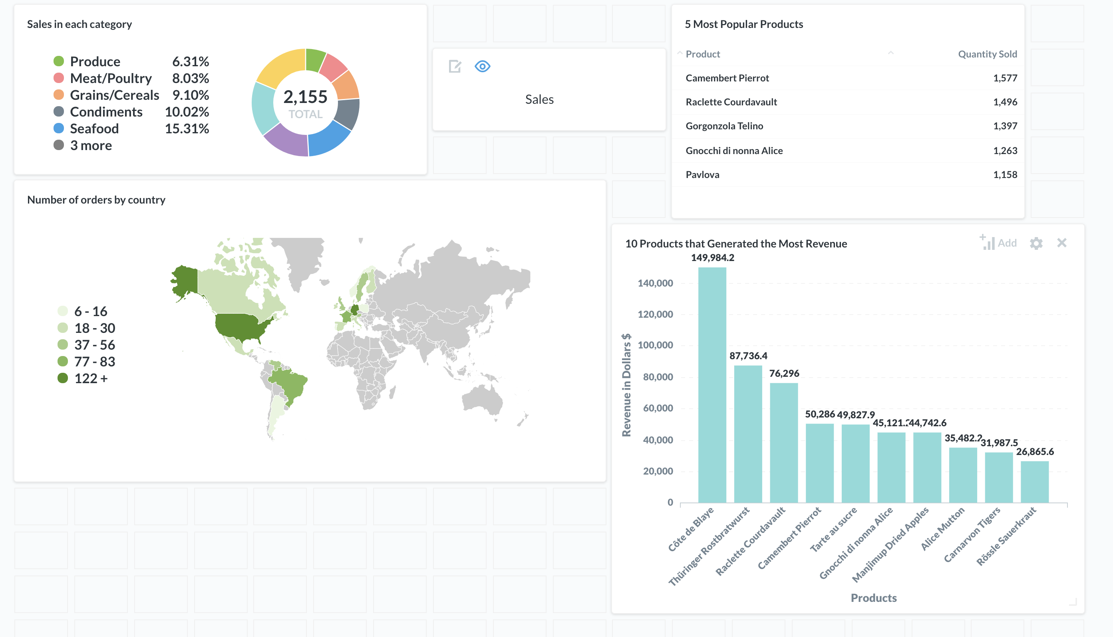Toggle Meat/Poultry legend item
Screen dimensions: 1113x637
point(110,78)
